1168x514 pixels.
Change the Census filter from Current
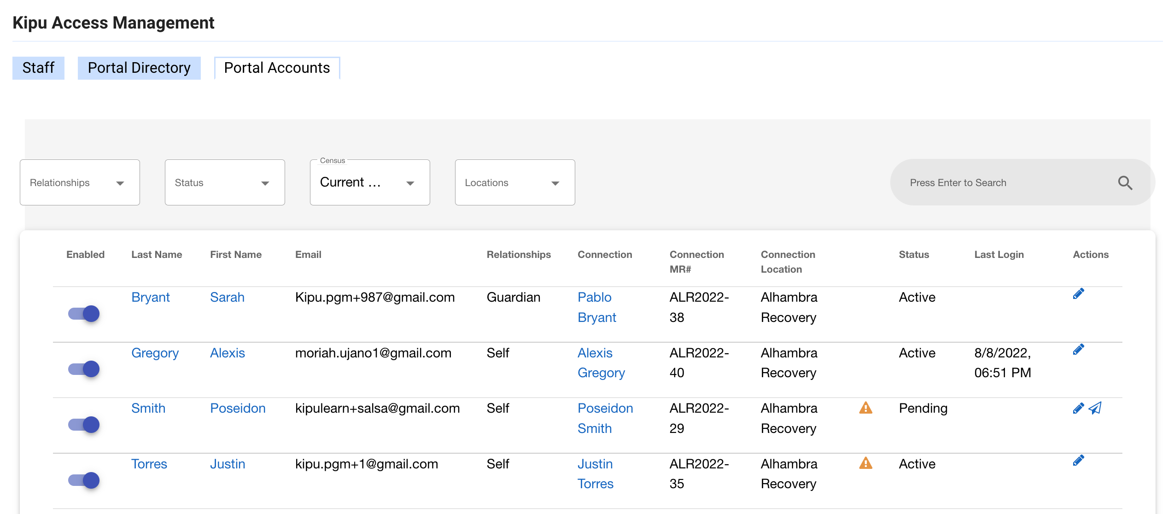(x=369, y=182)
